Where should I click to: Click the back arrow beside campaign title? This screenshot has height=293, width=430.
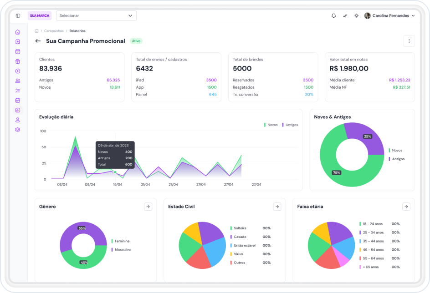pos(38,41)
